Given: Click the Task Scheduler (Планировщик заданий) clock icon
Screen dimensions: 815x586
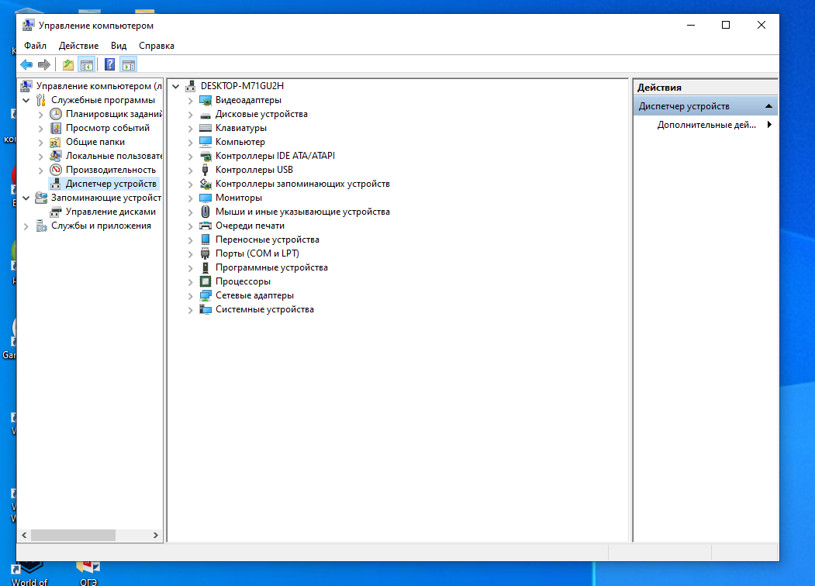Looking at the screenshot, I should (56, 114).
